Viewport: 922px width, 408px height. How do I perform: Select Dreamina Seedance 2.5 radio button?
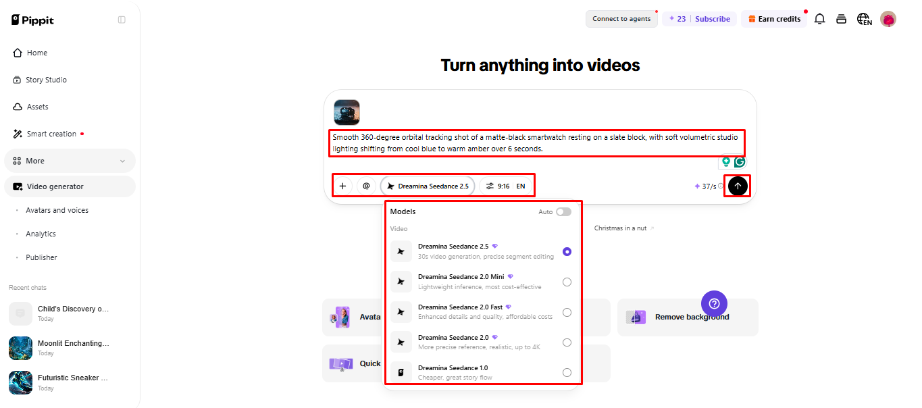[567, 251]
